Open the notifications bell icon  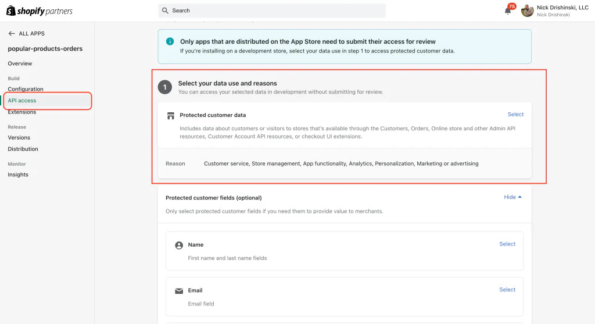point(508,10)
